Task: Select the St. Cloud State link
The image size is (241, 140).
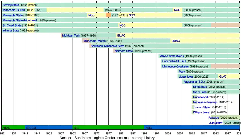Action: coord(12,25)
